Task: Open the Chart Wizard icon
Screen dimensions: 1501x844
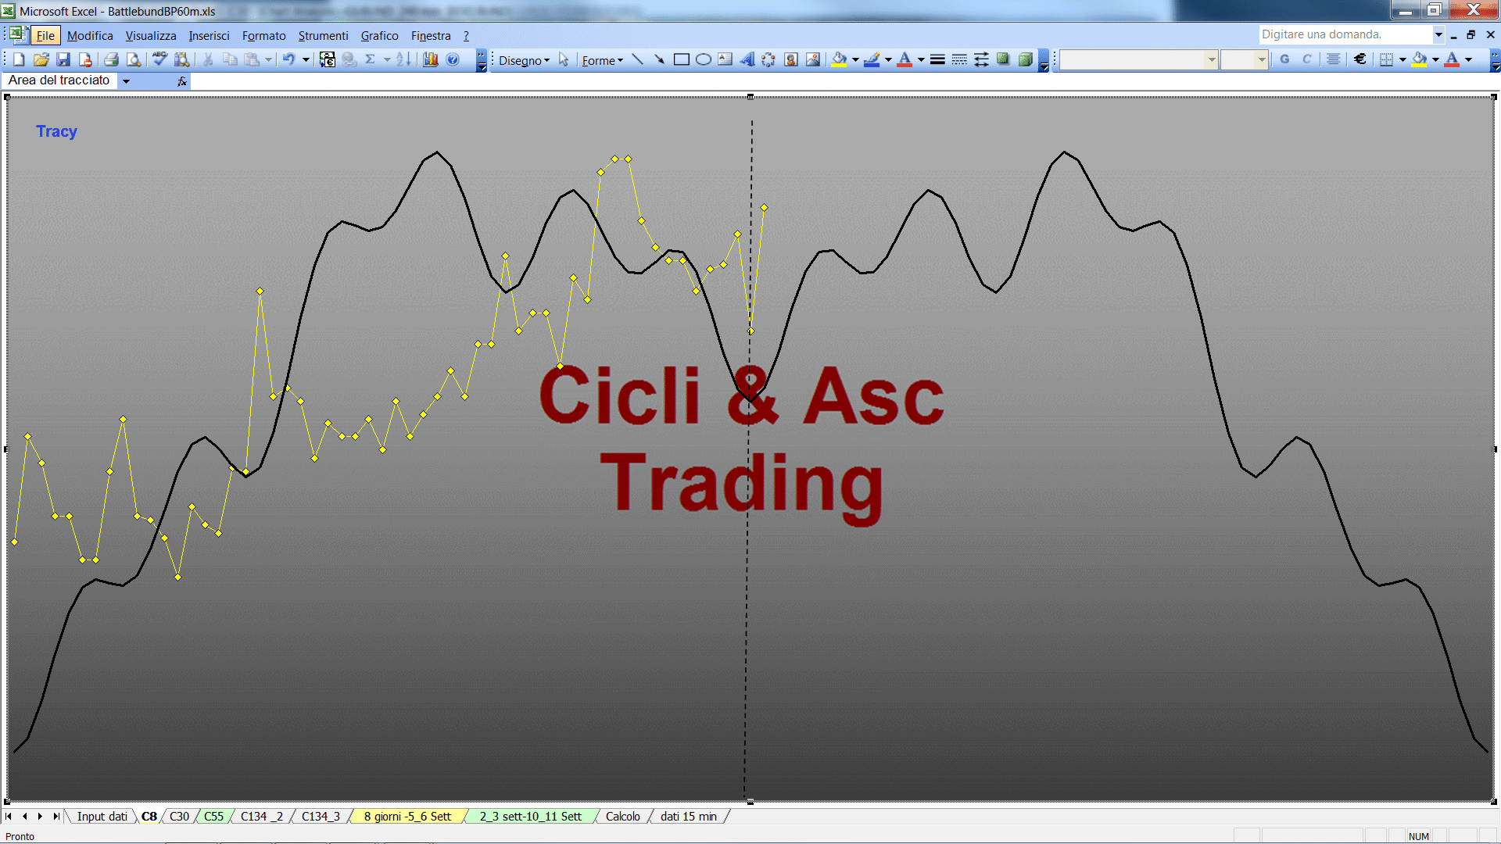Action: (x=430, y=59)
